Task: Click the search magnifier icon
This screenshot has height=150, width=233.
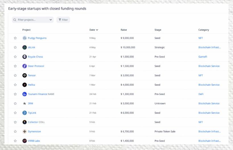Action: (x=15, y=20)
